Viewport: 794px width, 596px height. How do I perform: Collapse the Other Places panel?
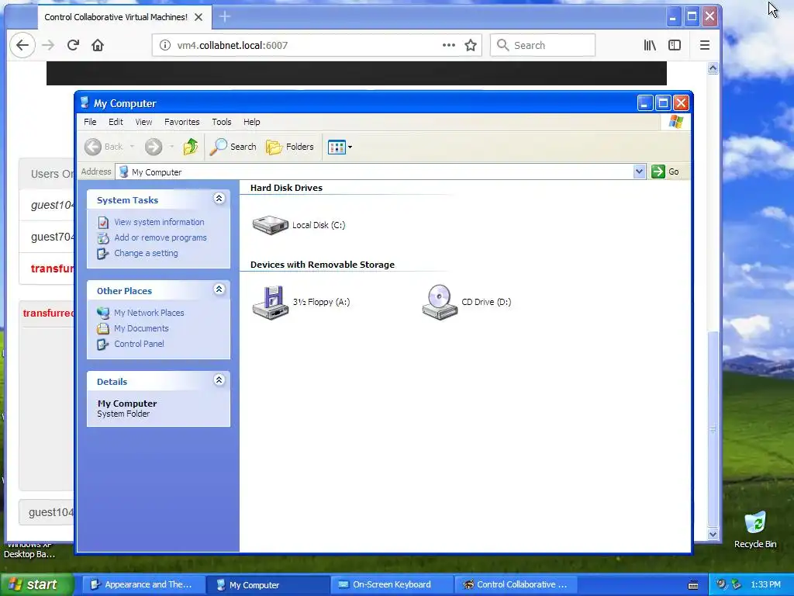(x=219, y=289)
